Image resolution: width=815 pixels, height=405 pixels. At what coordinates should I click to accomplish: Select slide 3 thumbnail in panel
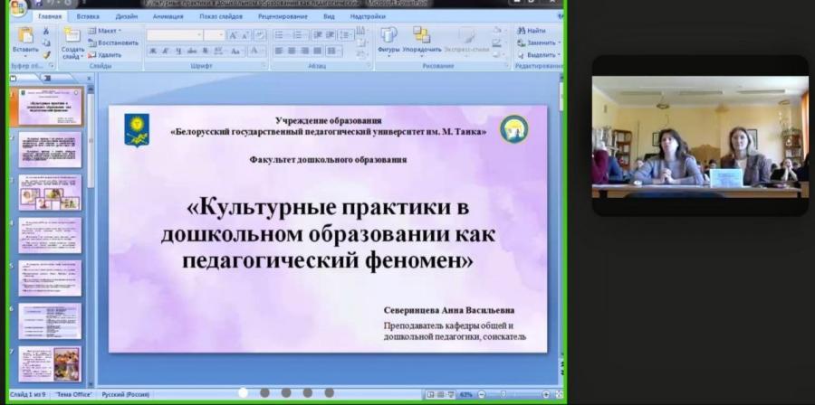point(50,193)
